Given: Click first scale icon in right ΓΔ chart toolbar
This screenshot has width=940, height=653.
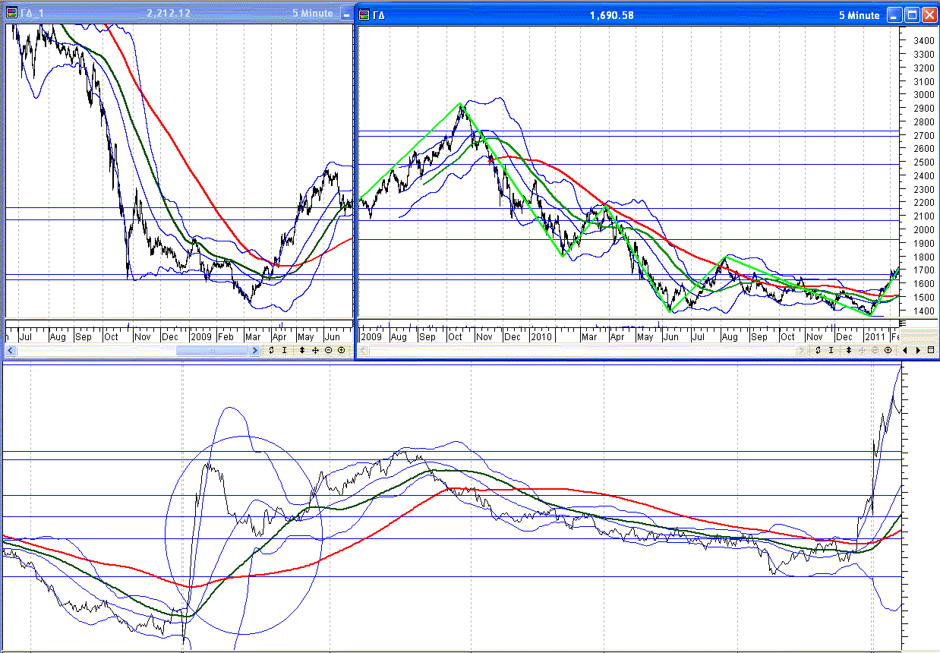Looking at the screenshot, I should (819, 350).
